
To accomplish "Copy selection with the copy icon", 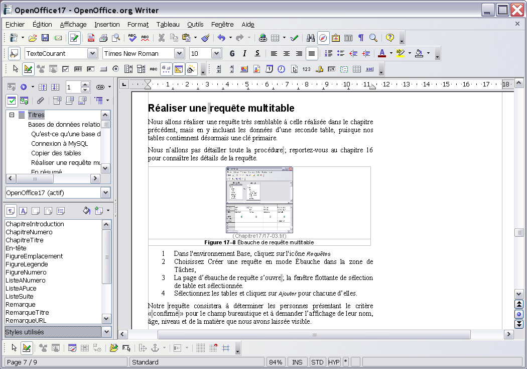I will tap(174, 38).
